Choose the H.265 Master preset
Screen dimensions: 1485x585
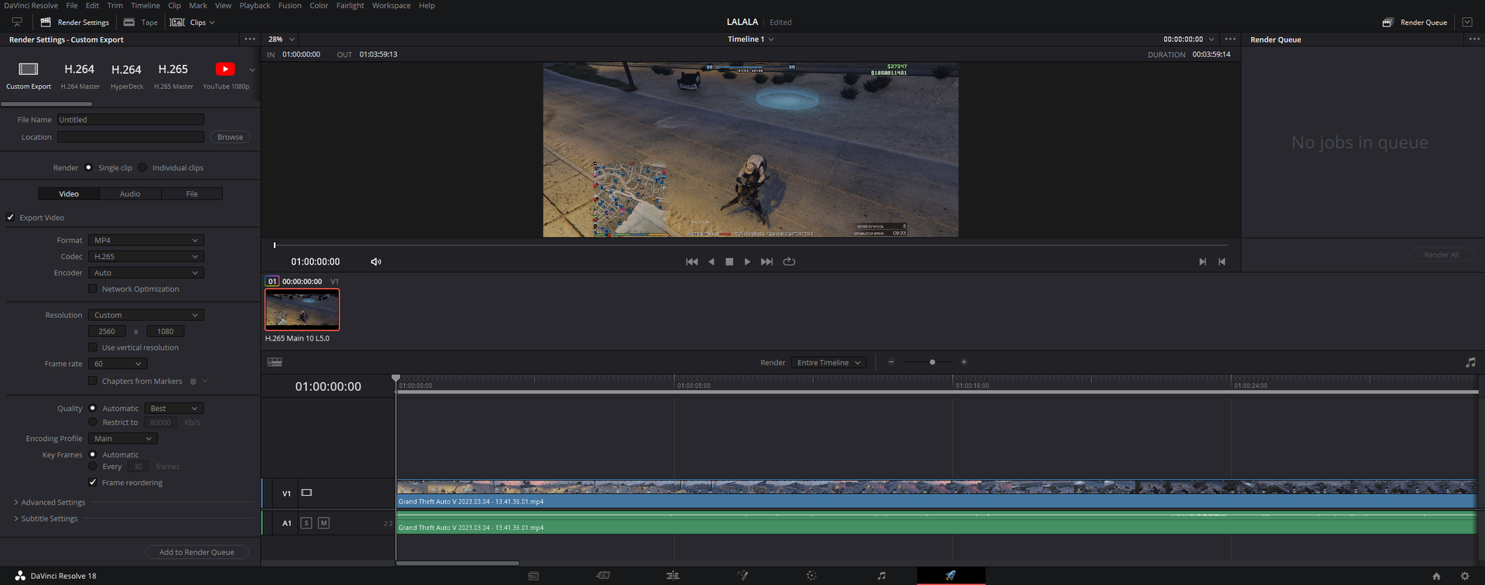[x=173, y=76]
